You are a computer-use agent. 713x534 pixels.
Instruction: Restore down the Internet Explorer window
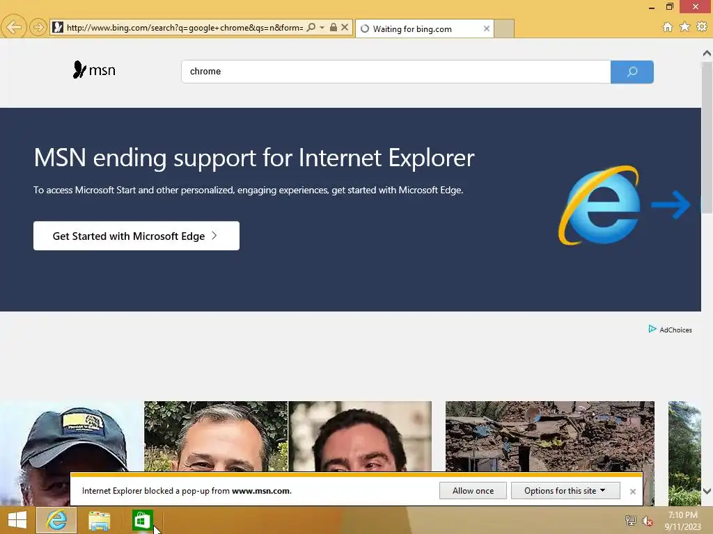tap(669, 6)
